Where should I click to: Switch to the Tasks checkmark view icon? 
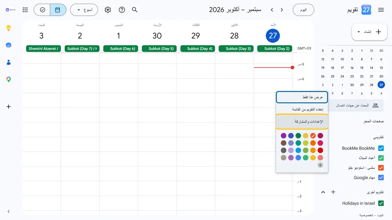coord(42,10)
